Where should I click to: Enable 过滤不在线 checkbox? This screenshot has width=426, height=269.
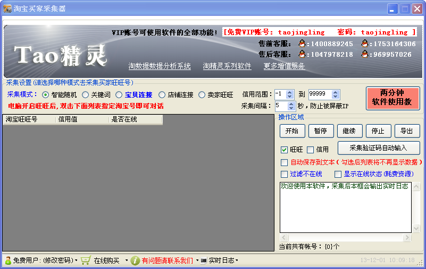(x=284, y=174)
